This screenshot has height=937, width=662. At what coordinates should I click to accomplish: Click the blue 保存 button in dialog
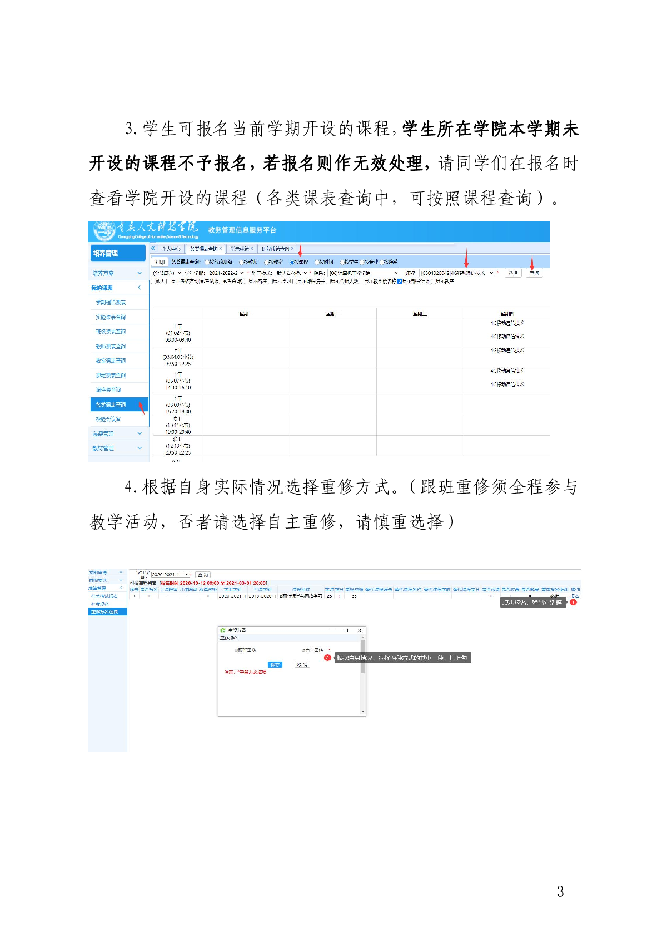click(x=275, y=664)
